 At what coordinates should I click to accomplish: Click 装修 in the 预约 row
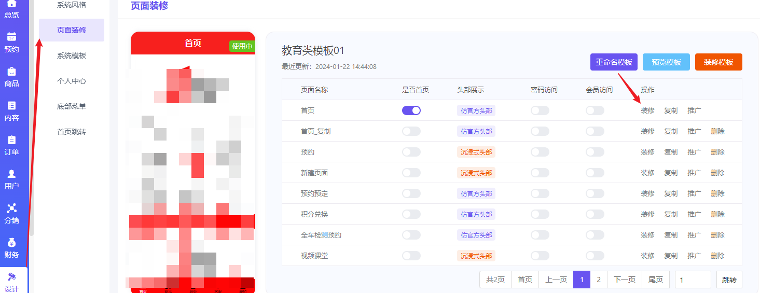click(647, 152)
